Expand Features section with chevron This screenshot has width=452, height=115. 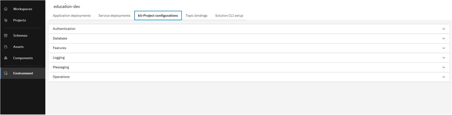click(444, 48)
